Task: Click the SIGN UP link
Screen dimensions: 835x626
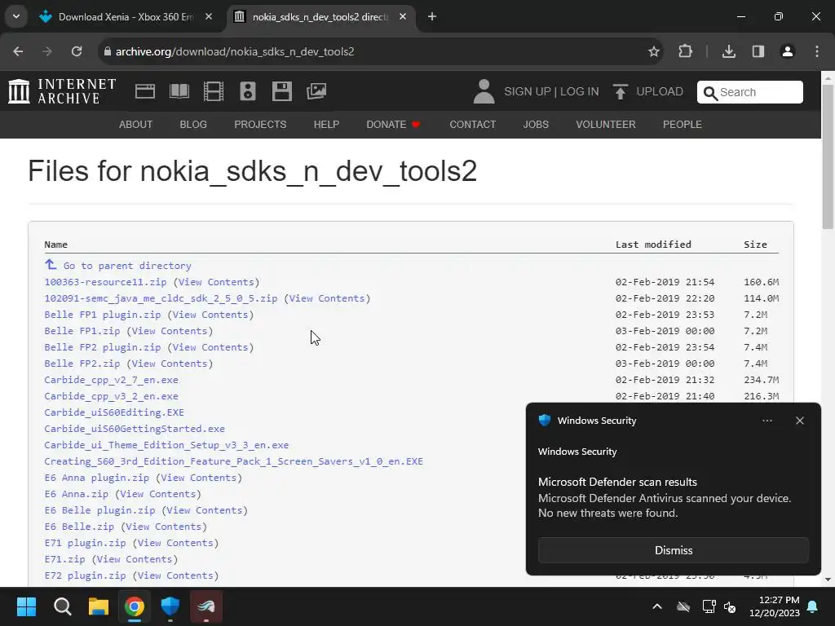Action: 528,91
